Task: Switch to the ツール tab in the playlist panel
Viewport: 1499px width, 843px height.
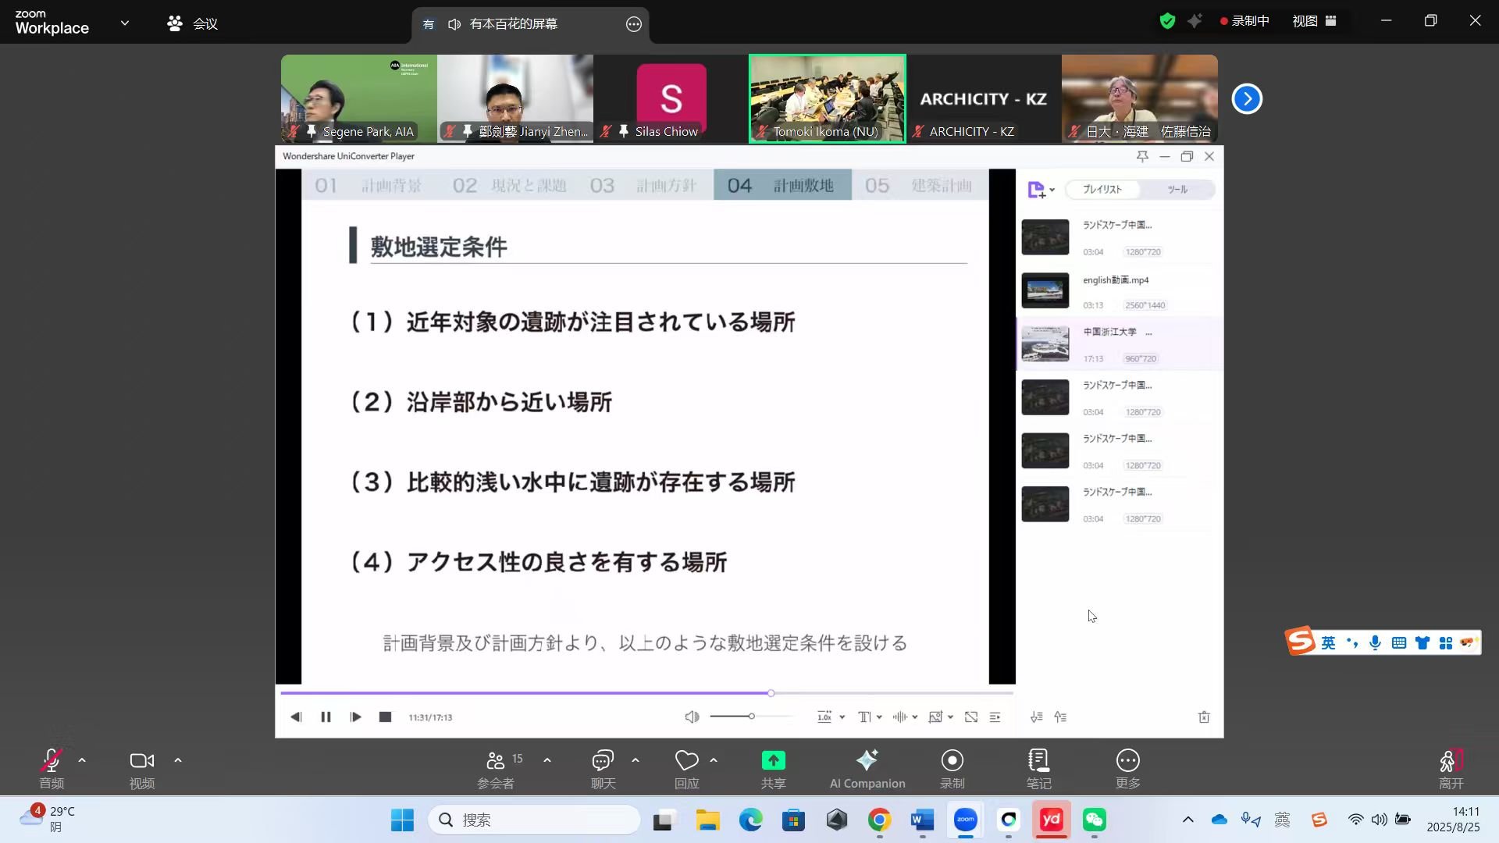Action: coord(1177,189)
